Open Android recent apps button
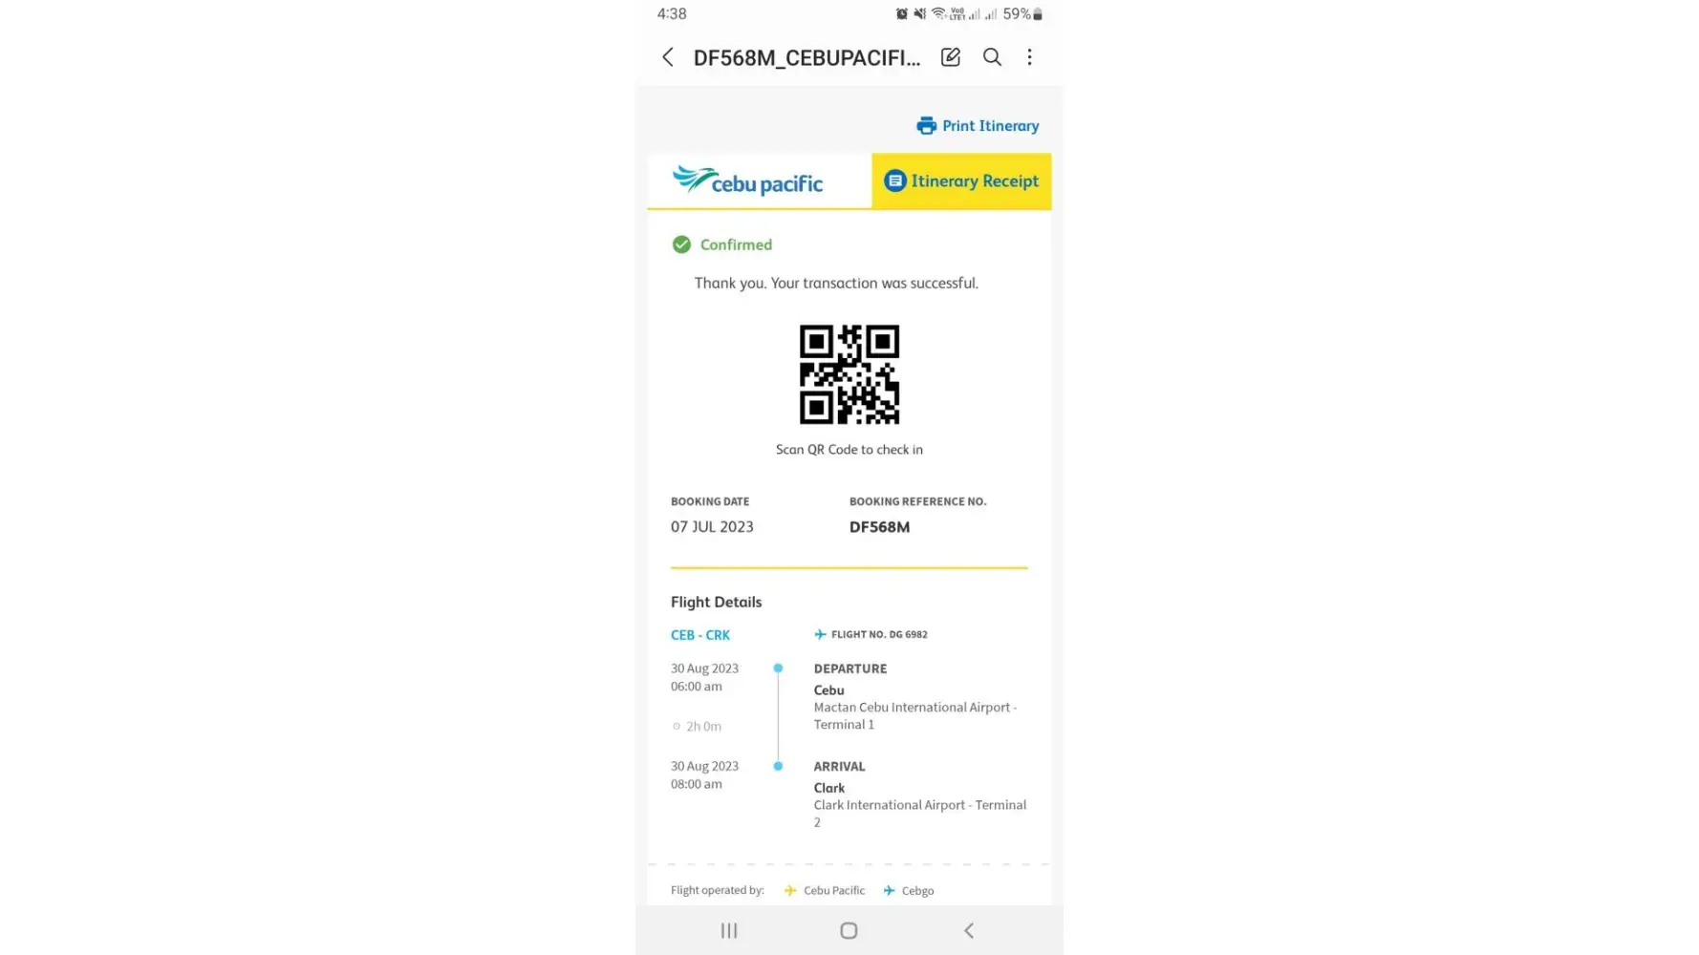Image resolution: width=1699 pixels, height=955 pixels. (x=729, y=930)
